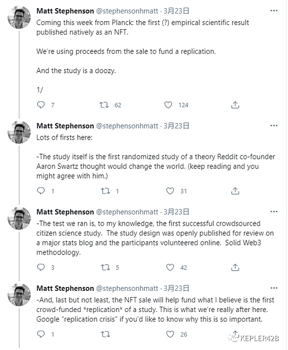Screen dimensions: 288x350
Task: Open more options on the first tweet
Action: tap(274, 10)
